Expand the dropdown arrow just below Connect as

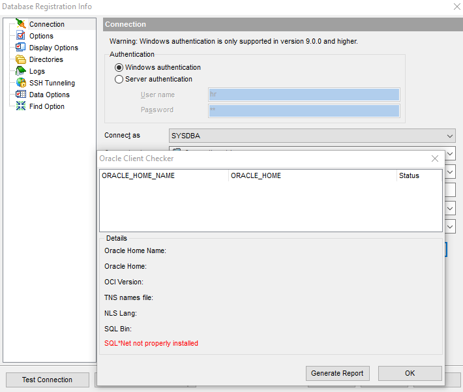point(450,154)
